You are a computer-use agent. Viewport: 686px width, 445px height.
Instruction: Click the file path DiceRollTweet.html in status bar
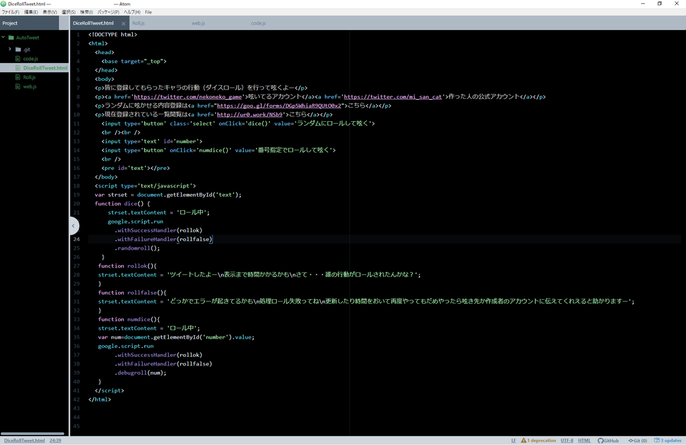25,440
